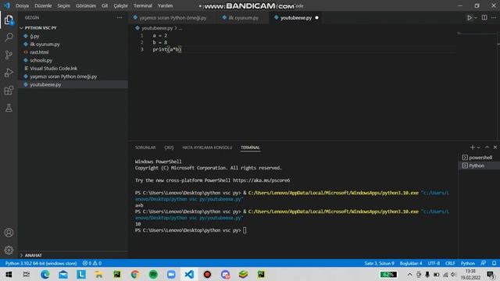Open feedback icon in status bar
This screenshot has height=281, width=500.
click(484, 263)
